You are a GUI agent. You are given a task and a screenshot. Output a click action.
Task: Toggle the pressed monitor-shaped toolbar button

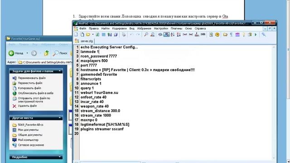(166, 34)
